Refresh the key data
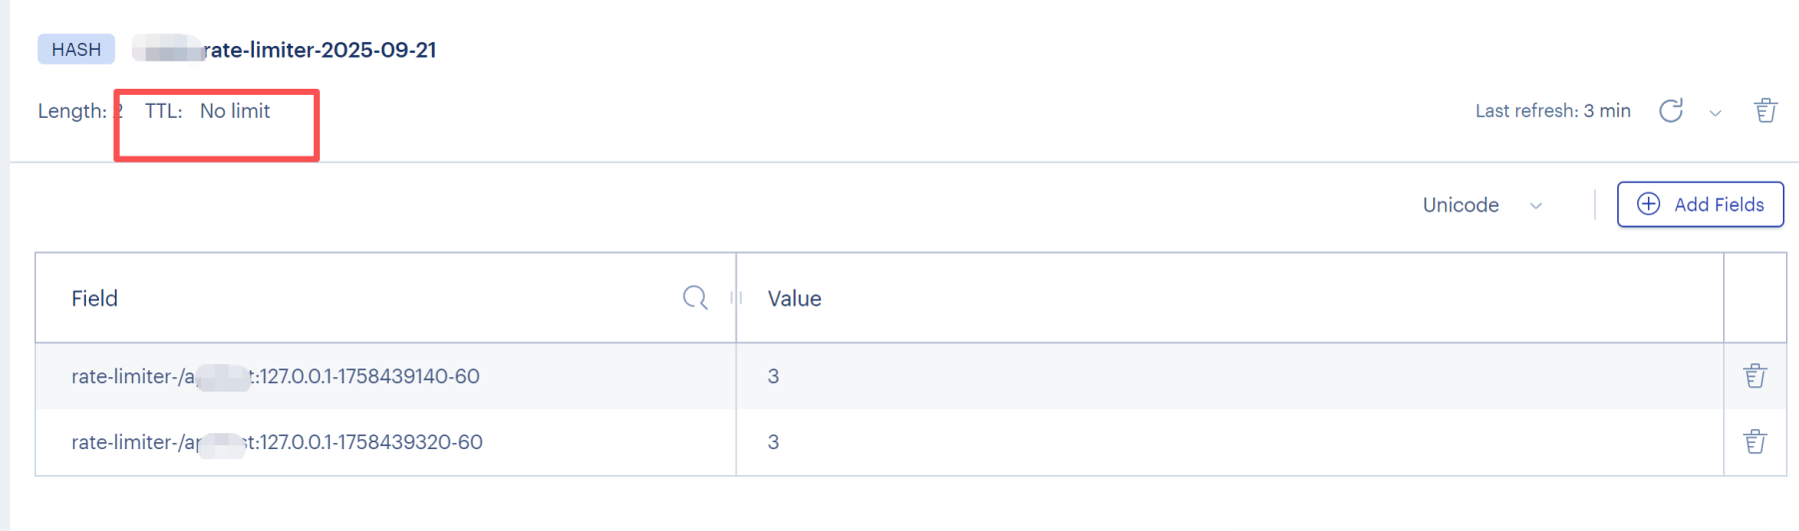This screenshot has height=531, width=1799. [x=1670, y=111]
